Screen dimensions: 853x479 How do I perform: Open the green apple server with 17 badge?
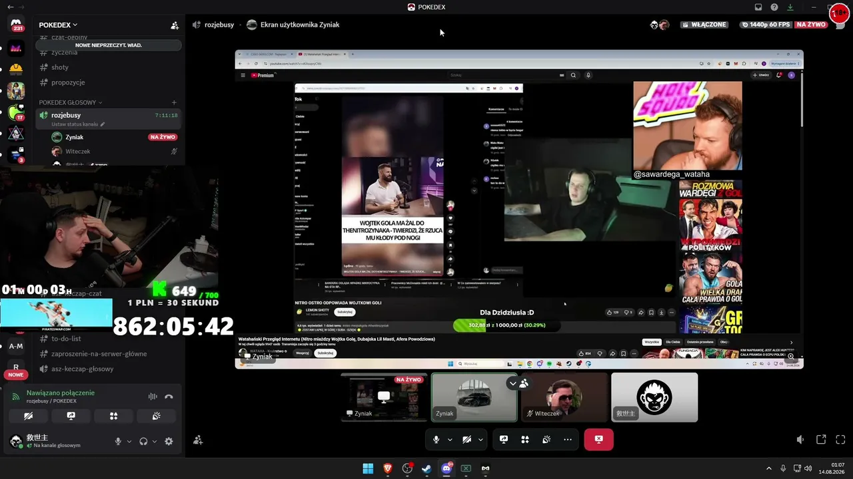point(16,112)
